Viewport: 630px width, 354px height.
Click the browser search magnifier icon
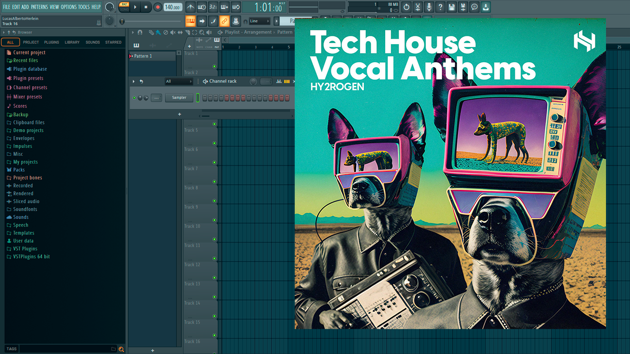[x=121, y=349]
